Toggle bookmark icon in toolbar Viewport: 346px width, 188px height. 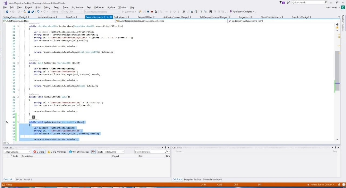click(x=210, y=12)
